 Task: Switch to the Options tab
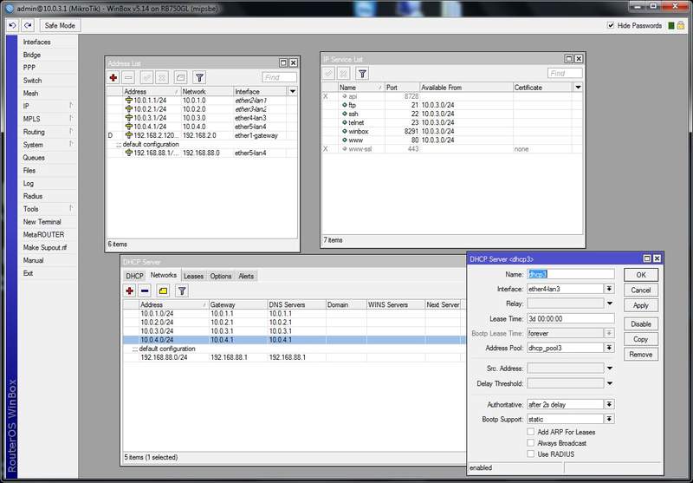[x=221, y=276]
